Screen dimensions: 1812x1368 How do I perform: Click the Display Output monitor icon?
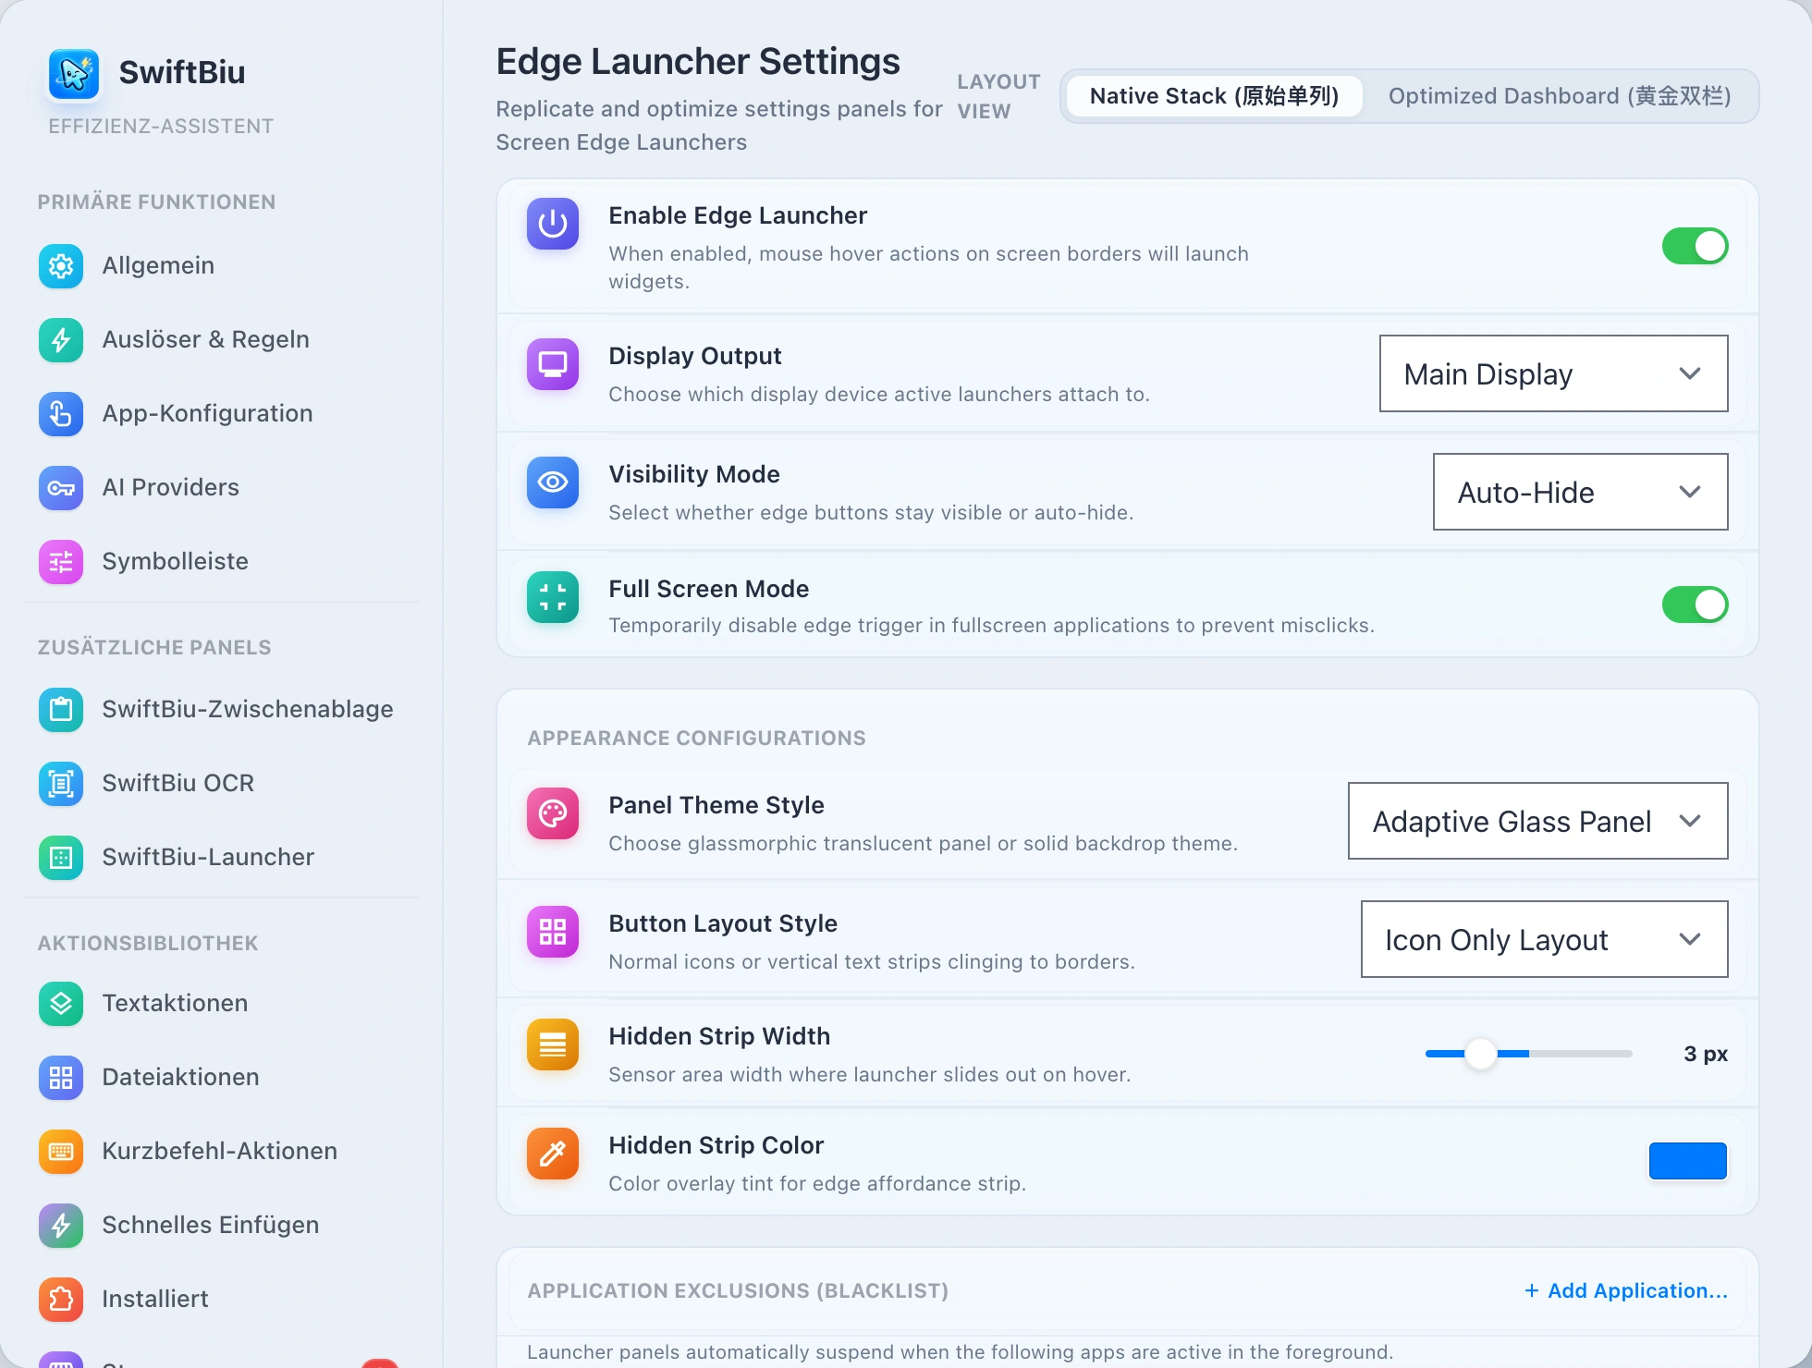click(553, 364)
